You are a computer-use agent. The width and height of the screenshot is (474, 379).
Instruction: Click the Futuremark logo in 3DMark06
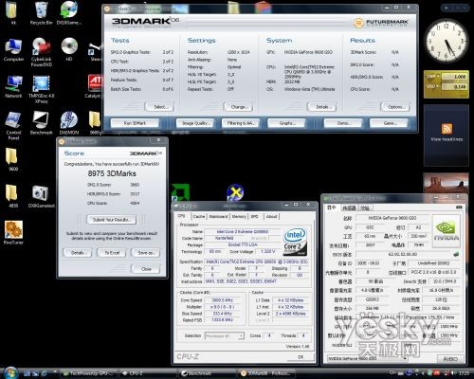click(381, 23)
